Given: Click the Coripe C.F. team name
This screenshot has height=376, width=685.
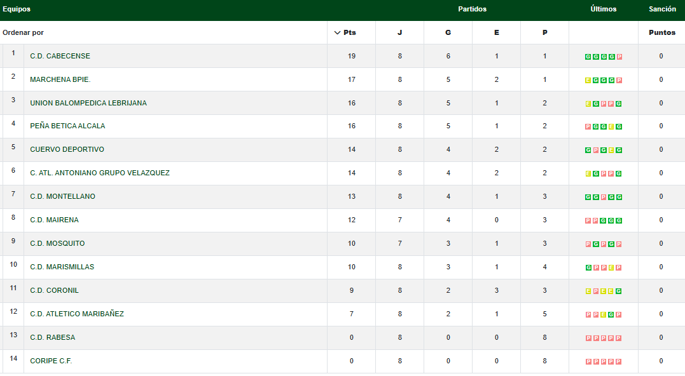Looking at the screenshot, I should (x=51, y=361).
